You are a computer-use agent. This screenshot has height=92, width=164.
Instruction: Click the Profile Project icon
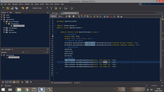pos(71,8)
